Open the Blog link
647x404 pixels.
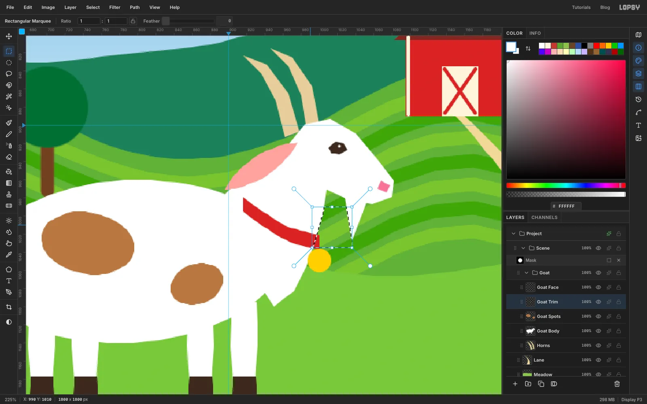point(605,7)
